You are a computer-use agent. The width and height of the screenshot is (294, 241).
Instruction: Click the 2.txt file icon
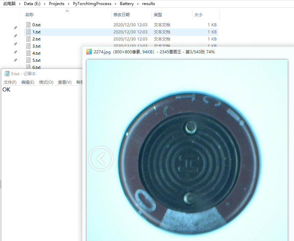pyautogui.click(x=28, y=39)
